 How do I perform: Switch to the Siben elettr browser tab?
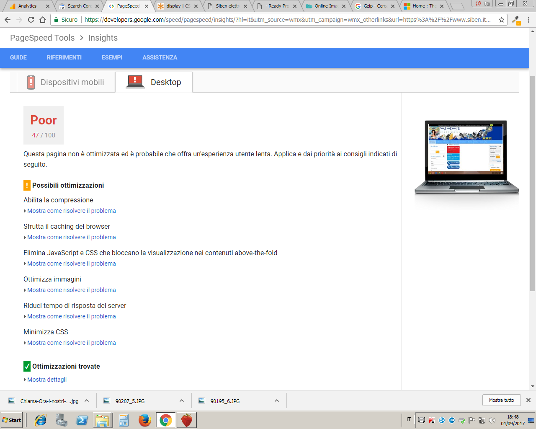(227, 6)
